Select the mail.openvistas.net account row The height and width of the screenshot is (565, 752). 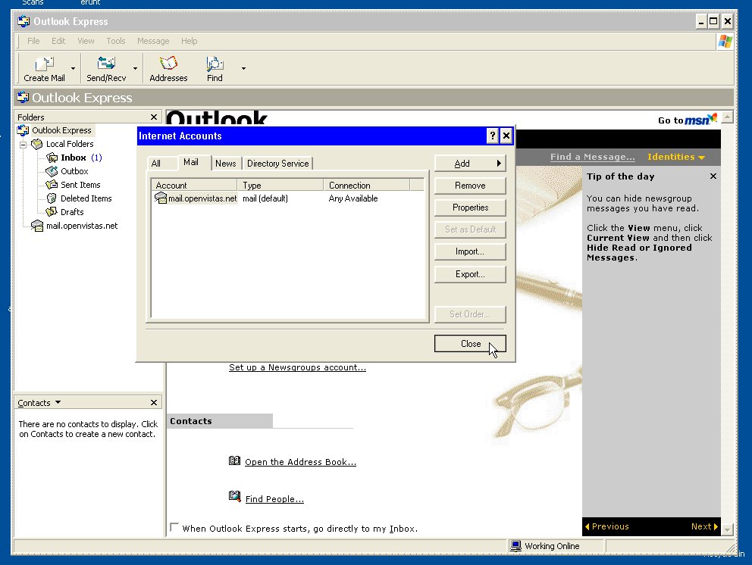pos(288,198)
